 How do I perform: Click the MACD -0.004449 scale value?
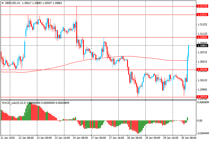(203, 133)
